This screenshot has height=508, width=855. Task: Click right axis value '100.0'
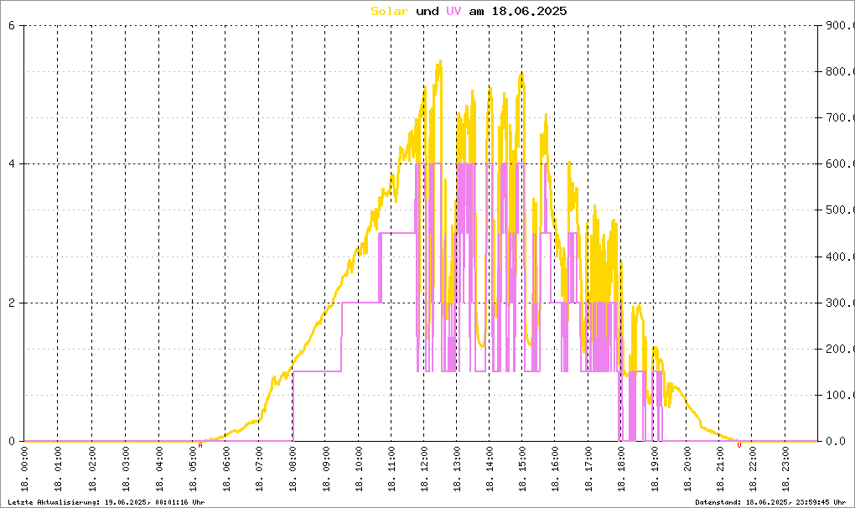point(839,395)
